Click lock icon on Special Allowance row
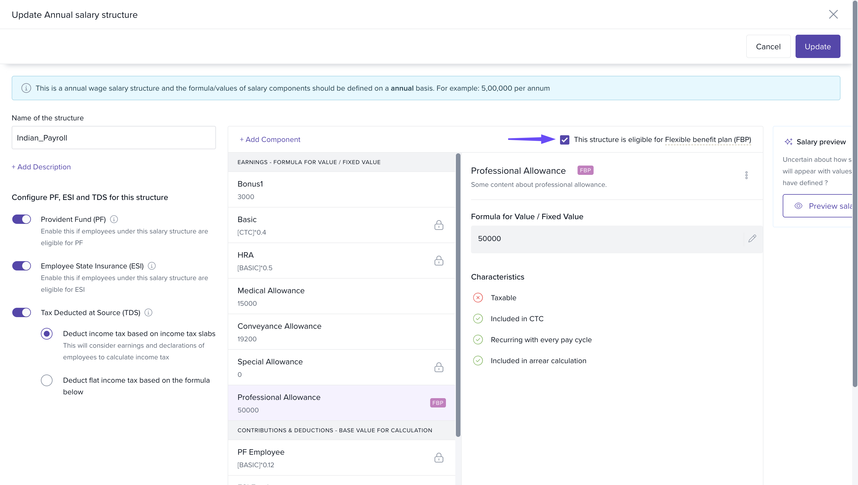This screenshot has width=858, height=485. (x=439, y=368)
